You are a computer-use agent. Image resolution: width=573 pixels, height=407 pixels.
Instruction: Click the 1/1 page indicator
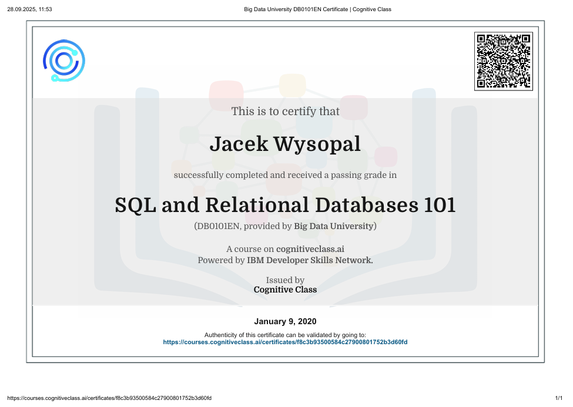558,398
